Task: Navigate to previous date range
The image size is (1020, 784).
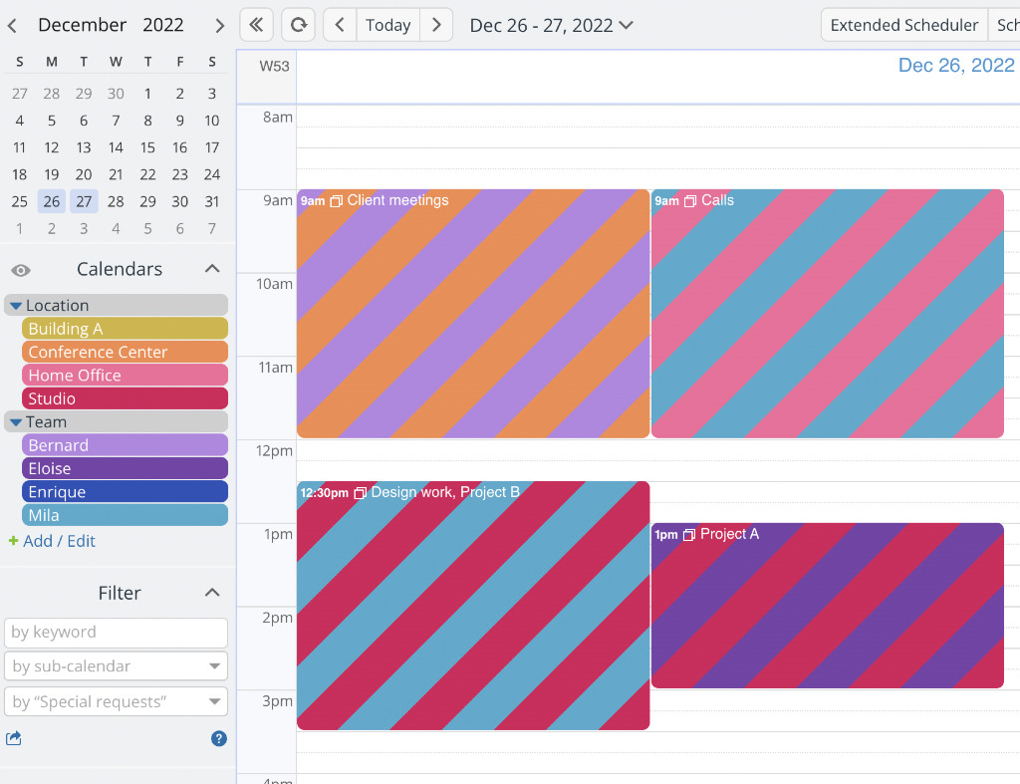Action: click(x=340, y=25)
